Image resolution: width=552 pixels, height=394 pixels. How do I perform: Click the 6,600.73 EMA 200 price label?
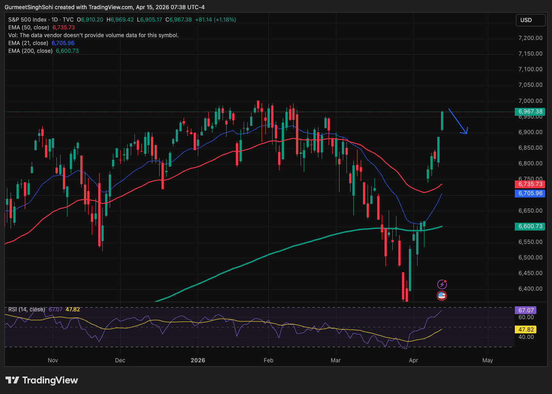click(x=530, y=226)
